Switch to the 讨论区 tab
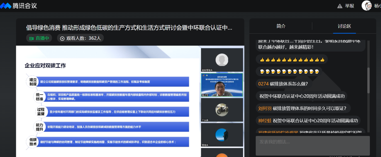 pos(344,26)
